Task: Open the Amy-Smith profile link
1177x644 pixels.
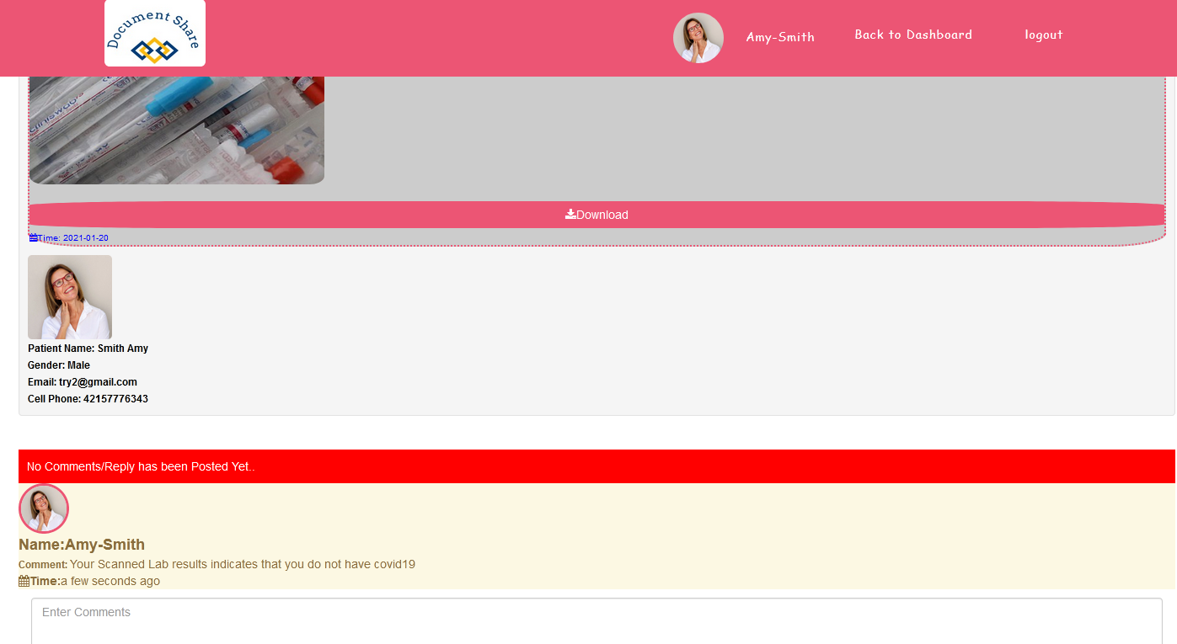Action: pos(780,37)
